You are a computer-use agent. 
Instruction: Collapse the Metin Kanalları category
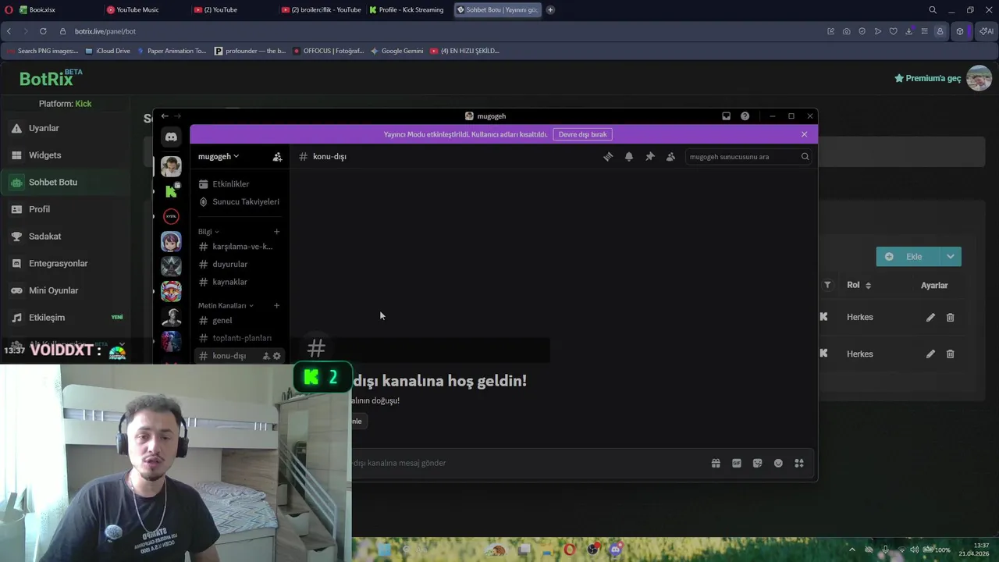[x=226, y=306]
